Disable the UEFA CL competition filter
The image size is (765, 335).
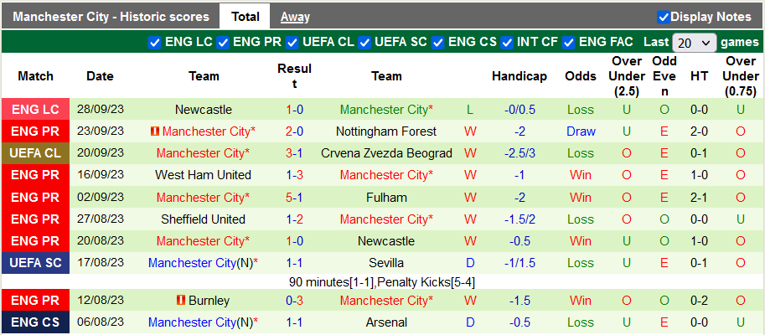[292, 42]
